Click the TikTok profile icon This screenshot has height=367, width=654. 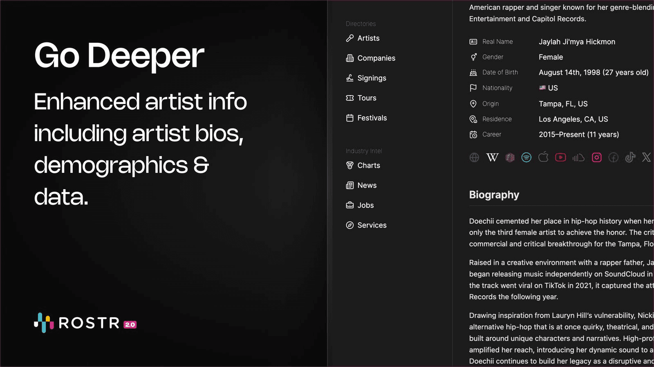630,157
